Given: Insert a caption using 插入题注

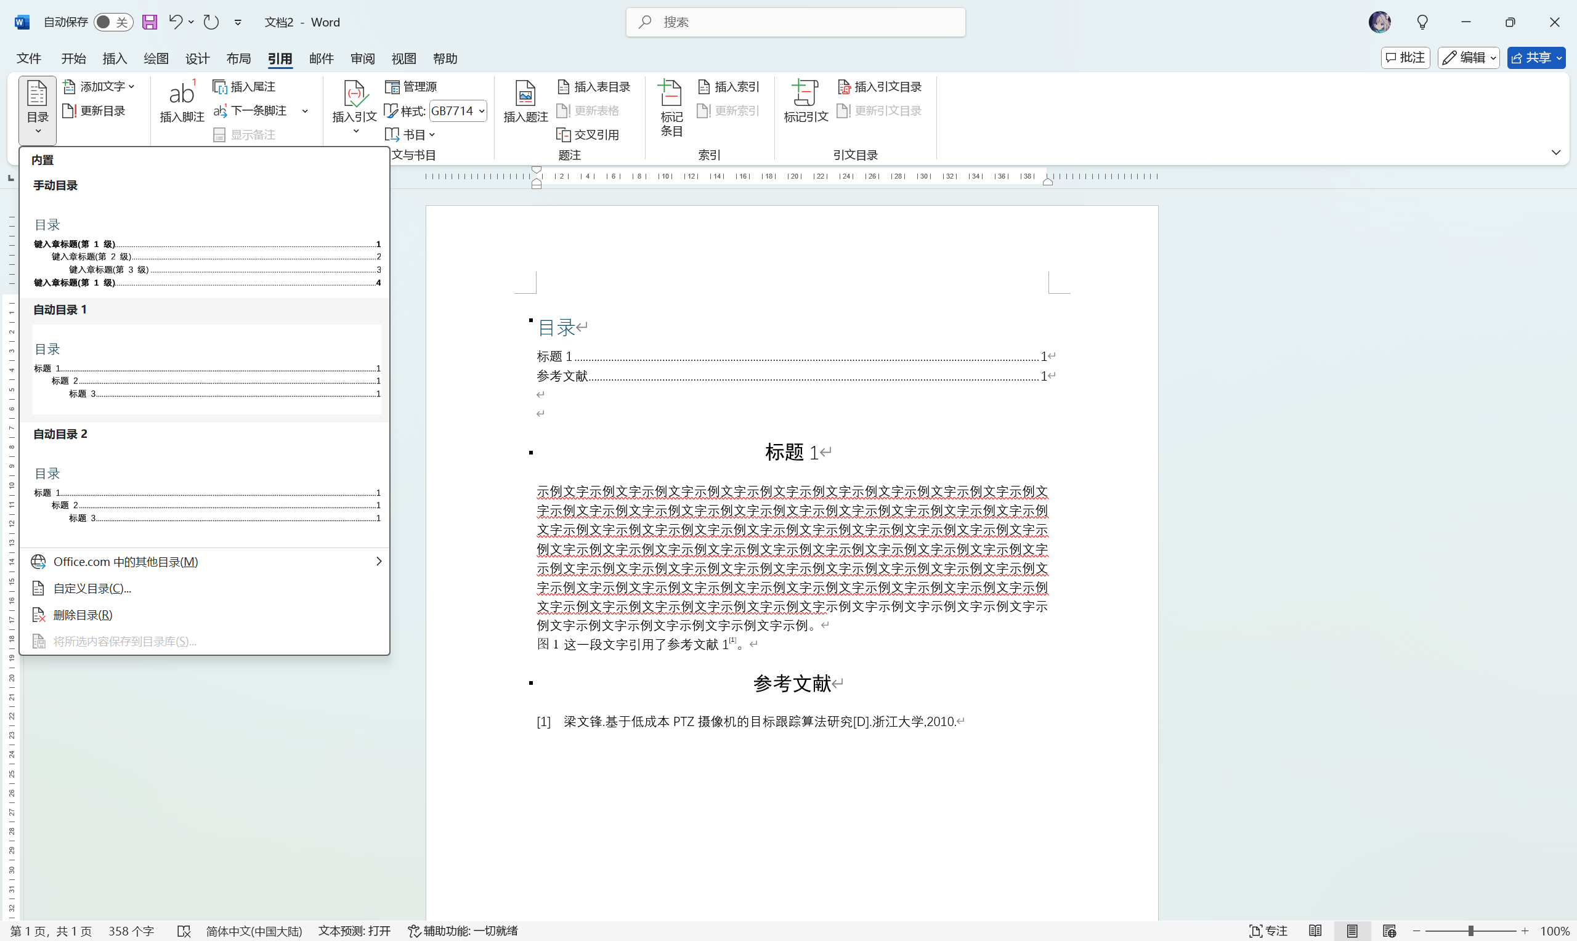Looking at the screenshot, I should 524,103.
